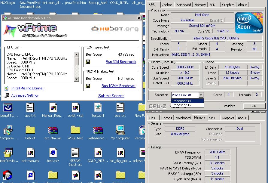
Task: Select the Compare-... installer desktop icon
Action: (8, 130)
